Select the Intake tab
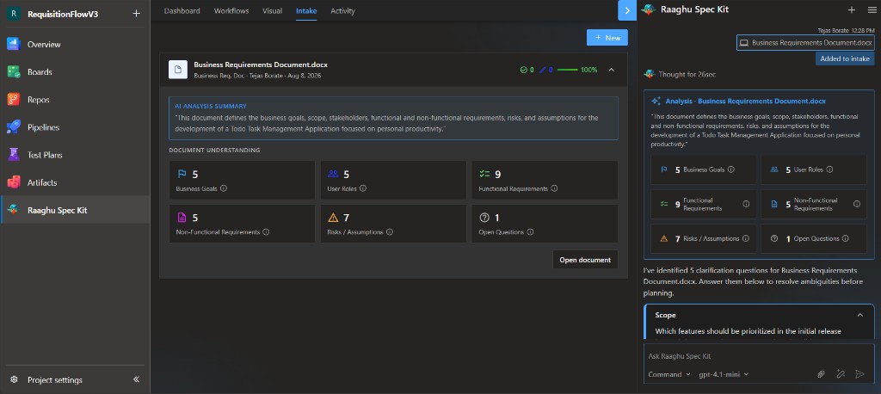Viewport: 881px width, 394px height. (x=306, y=10)
